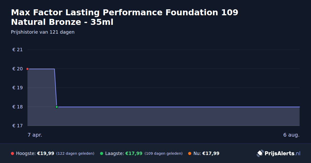Click the PrijsAlerts tag logo icon
Screen dimensions: 311x163
coord(260,153)
